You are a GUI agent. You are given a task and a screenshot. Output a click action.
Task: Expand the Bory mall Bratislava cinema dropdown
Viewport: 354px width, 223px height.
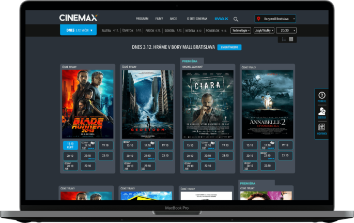[x=275, y=19]
